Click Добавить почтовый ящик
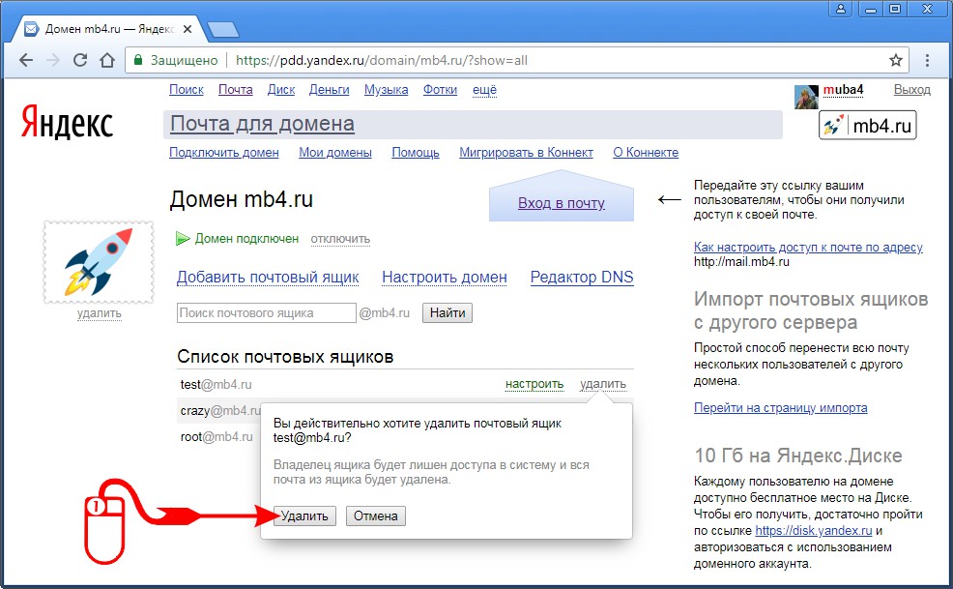This screenshot has width=953, height=589. [x=268, y=277]
